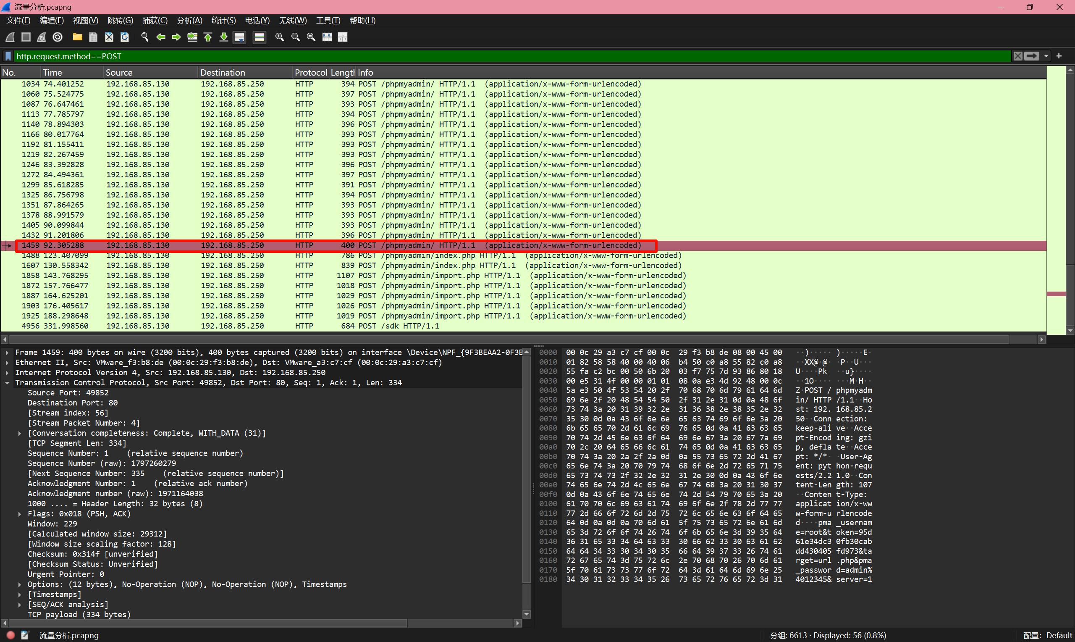Open the 帮助(H) menu
The height and width of the screenshot is (642, 1075).
363,20
